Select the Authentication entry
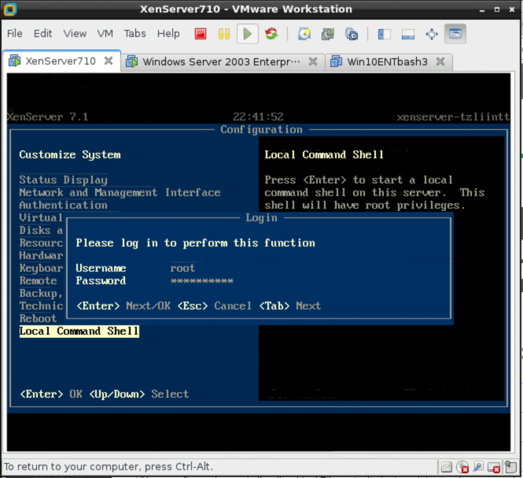The image size is (523, 478). point(63,205)
